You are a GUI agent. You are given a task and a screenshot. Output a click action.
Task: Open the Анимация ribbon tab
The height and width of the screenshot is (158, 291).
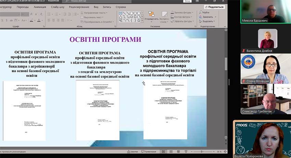40,7
